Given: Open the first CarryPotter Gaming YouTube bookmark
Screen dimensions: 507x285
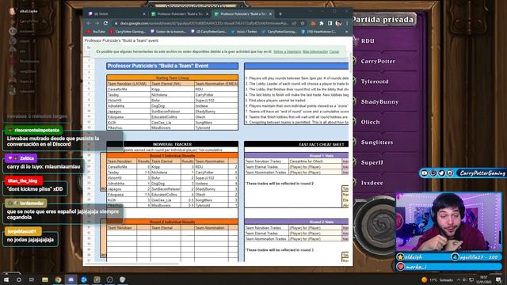Looking at the screenshot, I should click(x=128, y=32).
